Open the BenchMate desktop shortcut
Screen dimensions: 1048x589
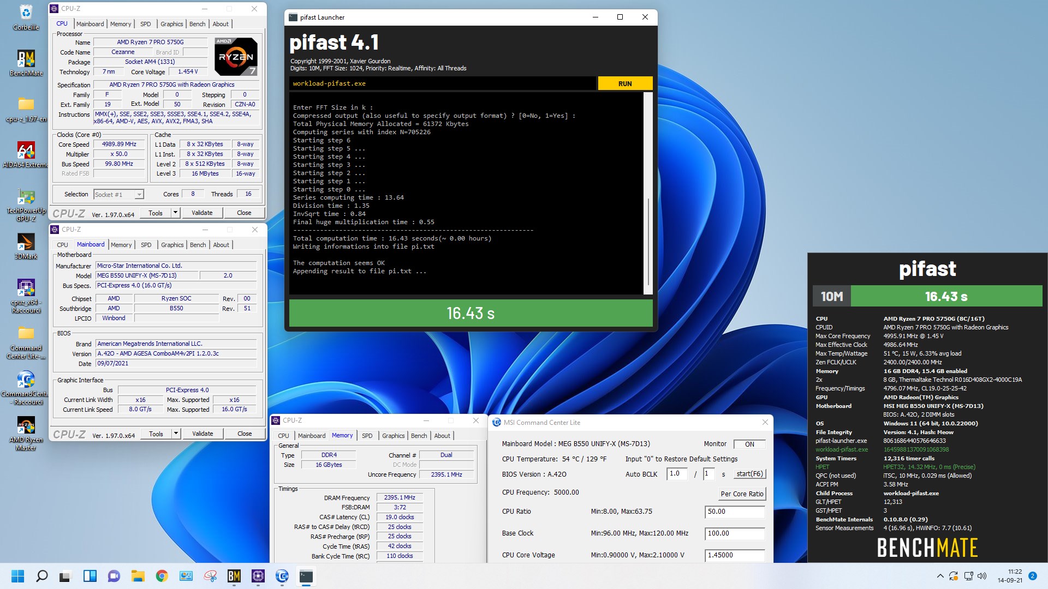point(26,62)
